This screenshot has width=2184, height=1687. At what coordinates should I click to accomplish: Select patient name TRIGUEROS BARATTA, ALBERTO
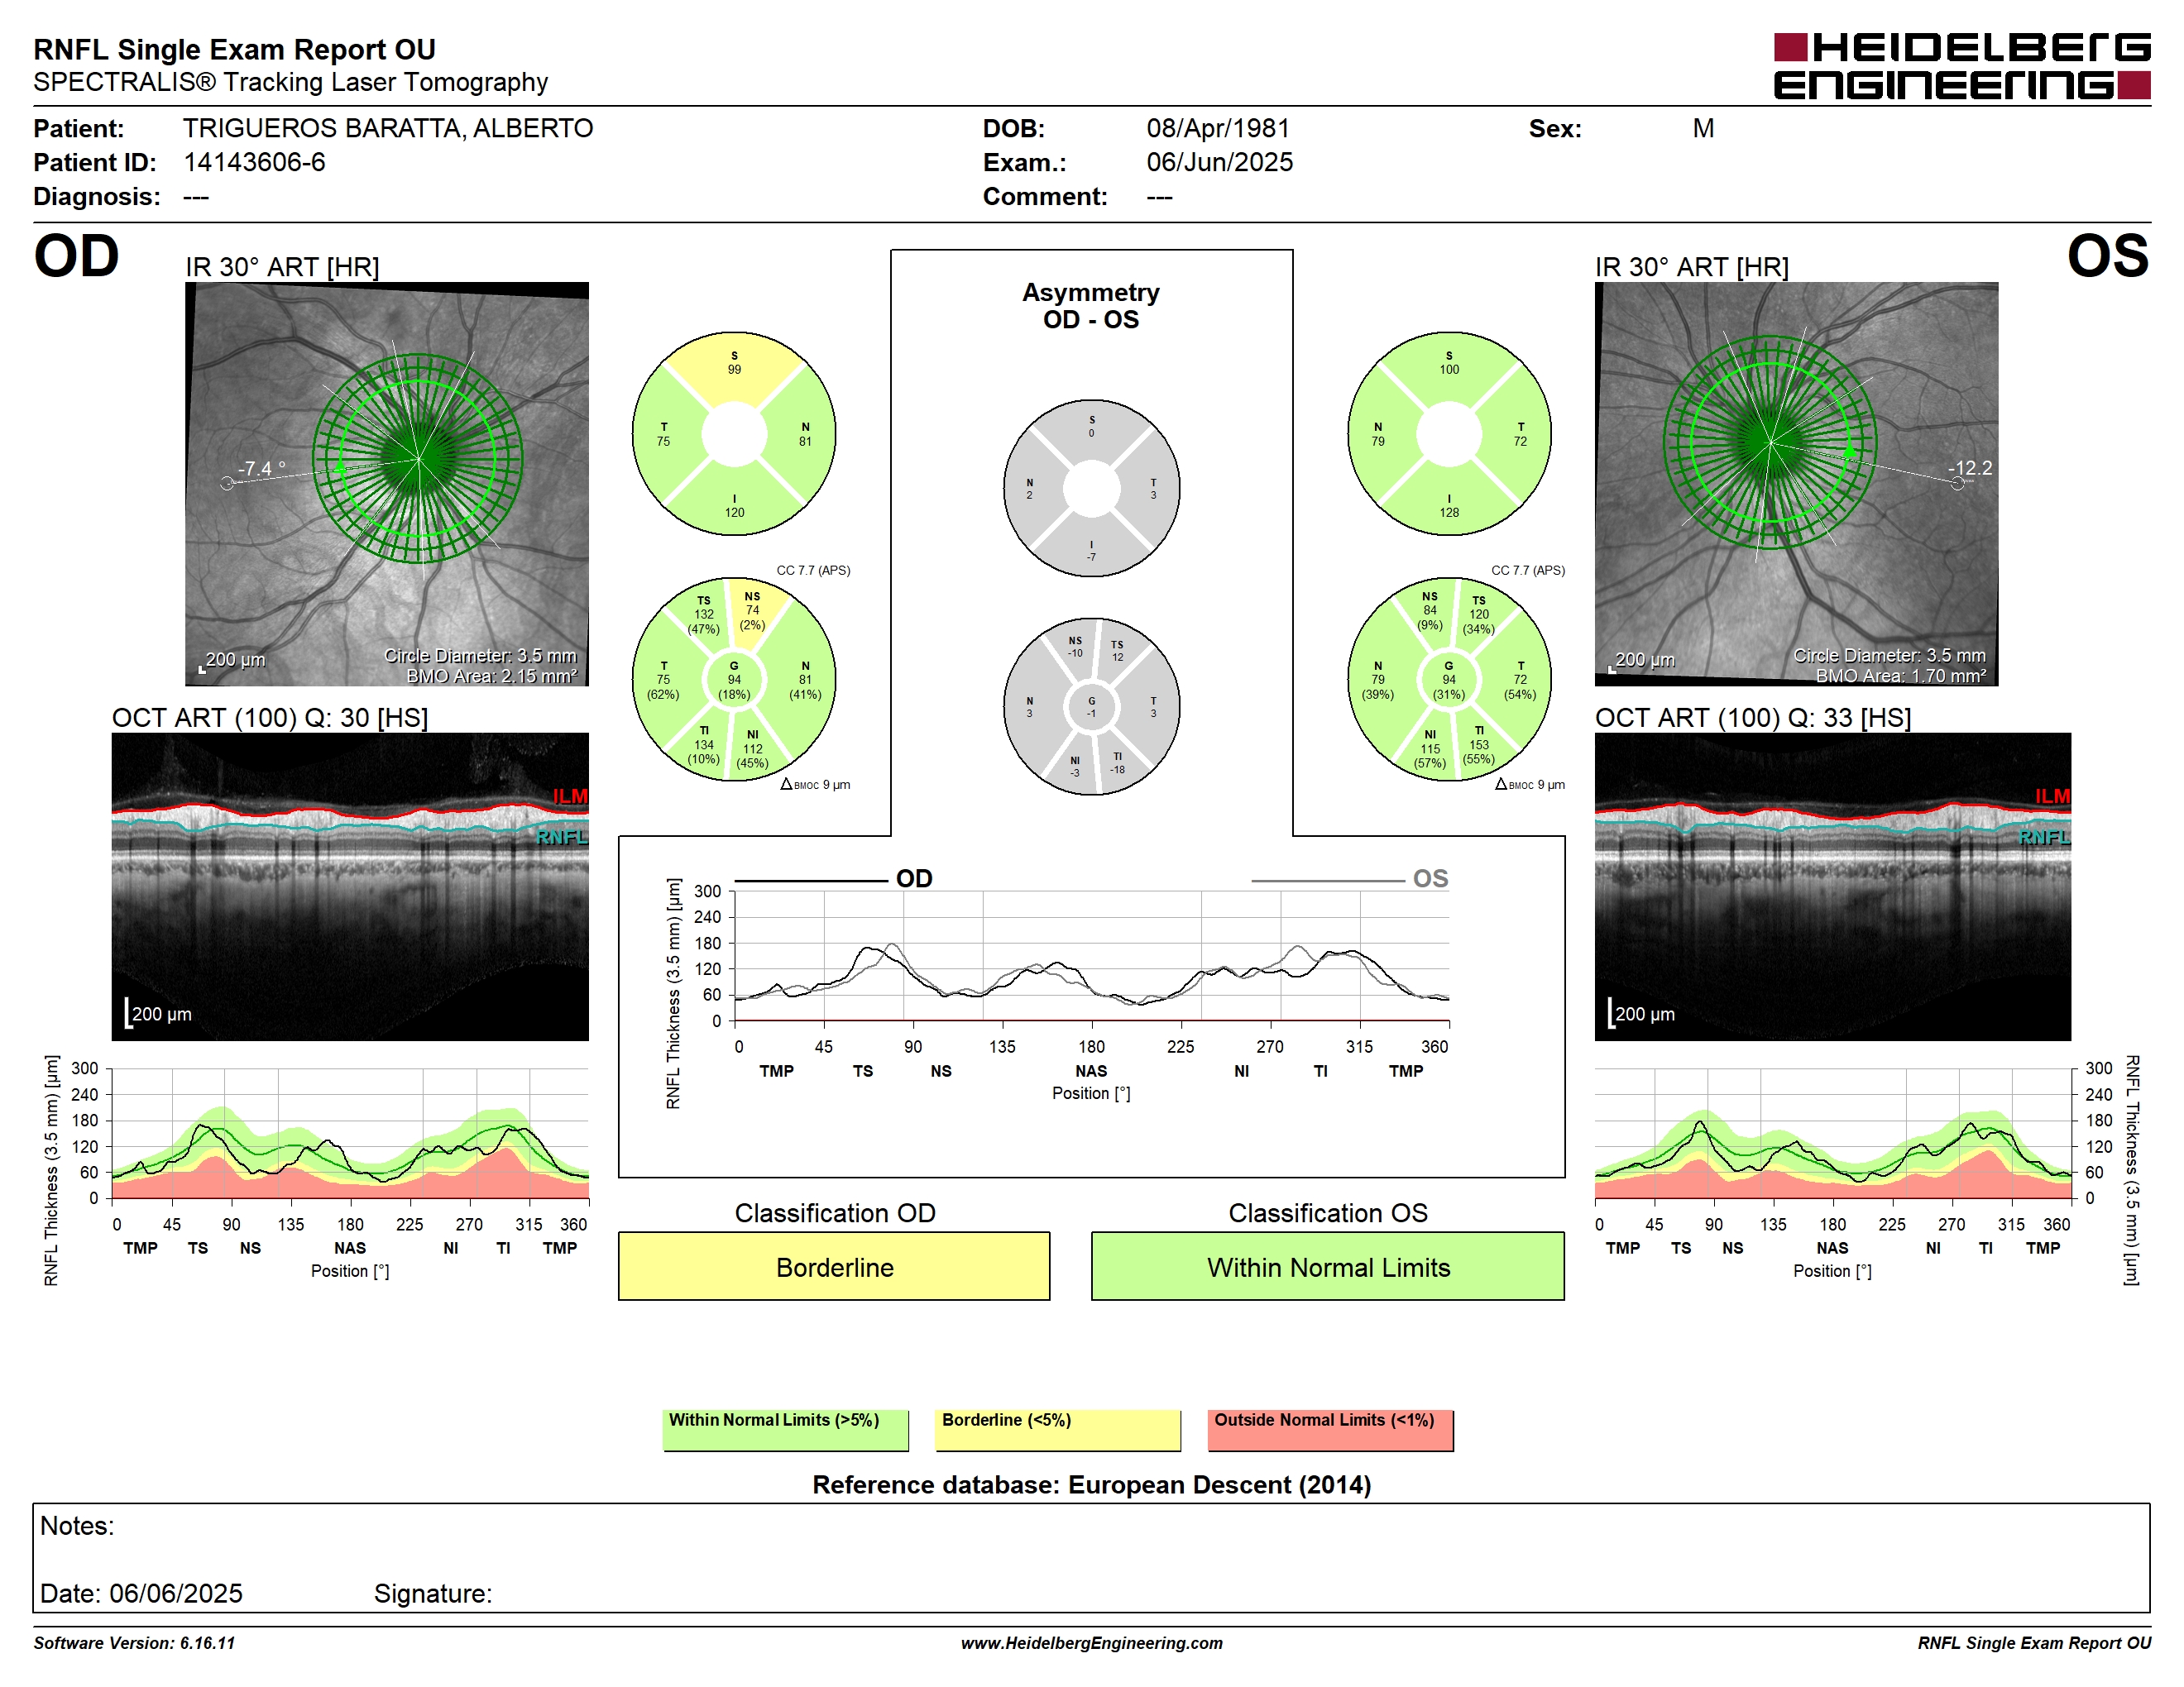[x=388, y=128]
